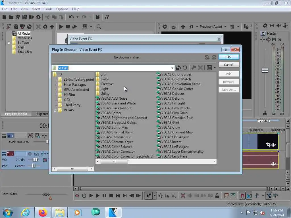This screenshot has height=218, width=291.
Task: Open Project Properties gear icon in main toolbar
Action: pyautogui.click(x=38, y=17)
